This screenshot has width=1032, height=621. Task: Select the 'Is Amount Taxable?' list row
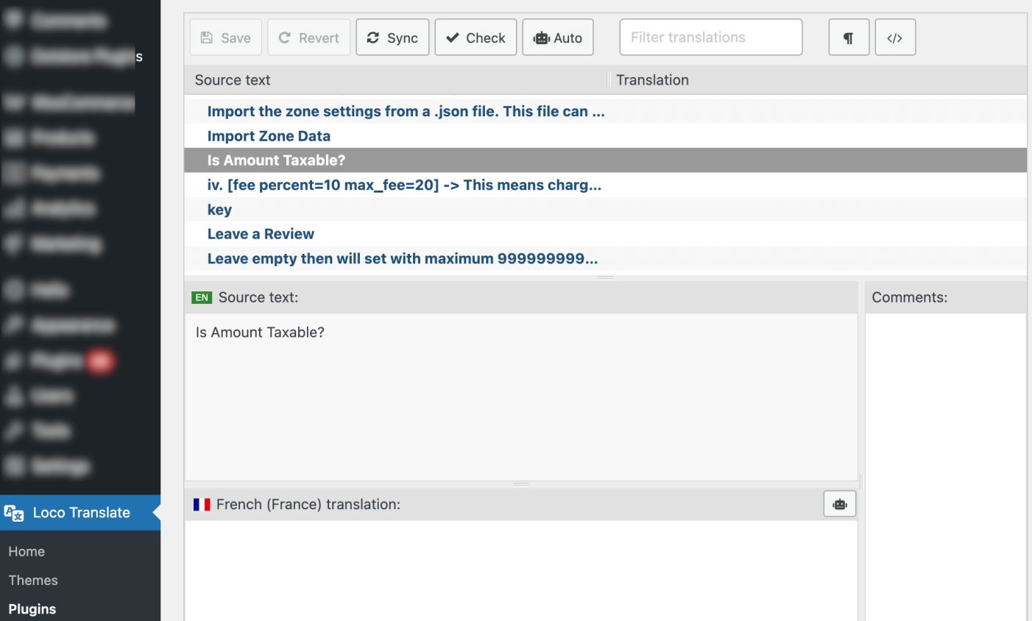[605, 160]
